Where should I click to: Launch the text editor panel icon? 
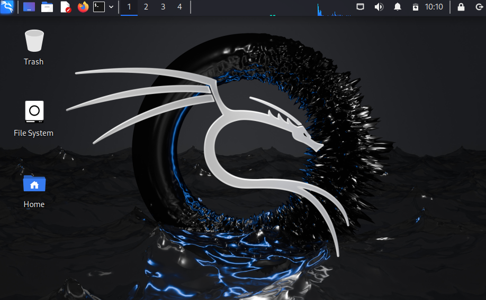click(x=66, y=7)
